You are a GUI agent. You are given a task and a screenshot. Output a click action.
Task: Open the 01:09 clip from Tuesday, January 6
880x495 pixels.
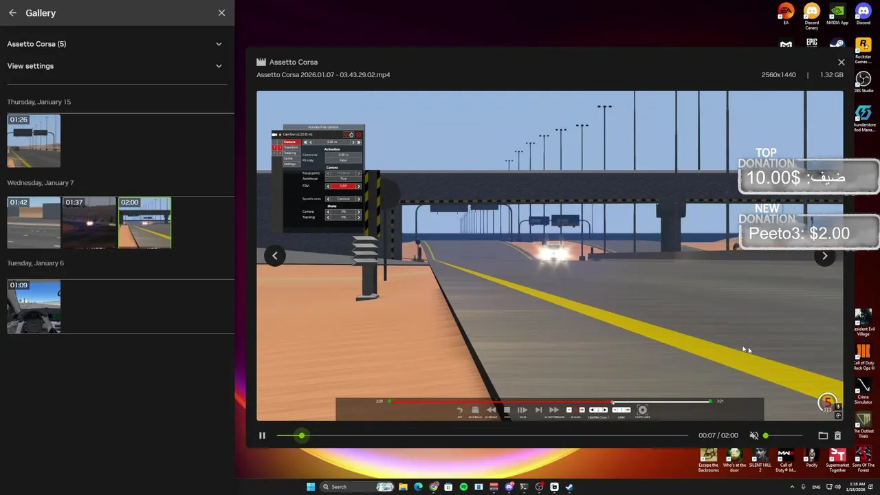click(x=34, y=307)
